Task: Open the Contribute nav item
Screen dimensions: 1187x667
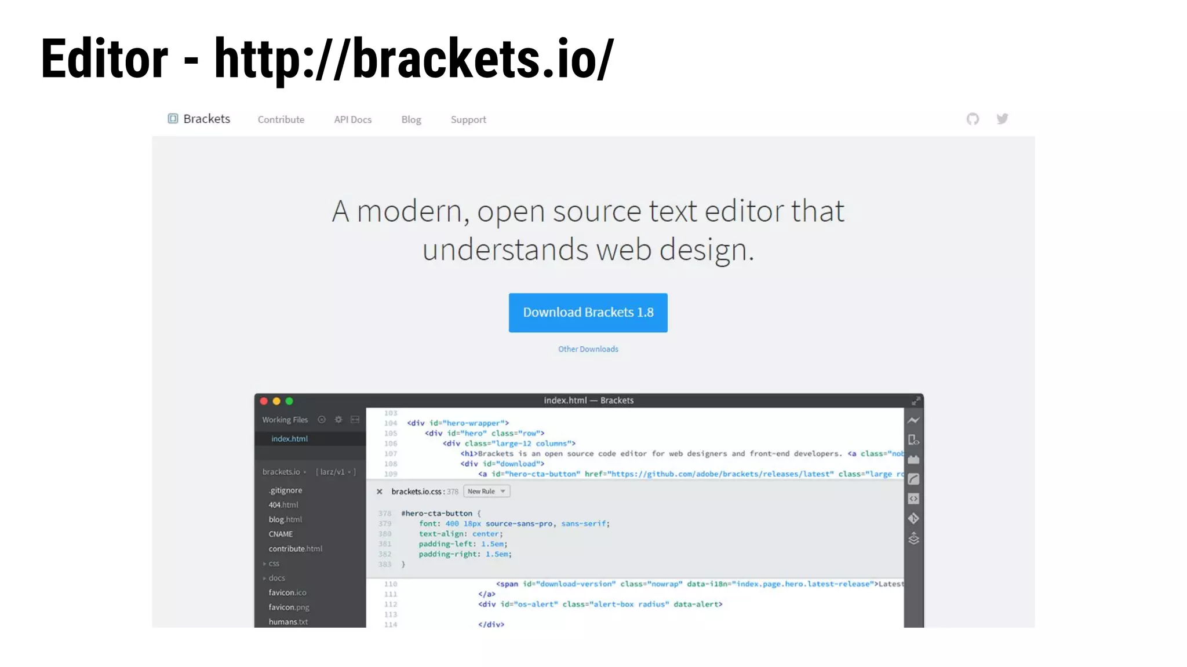Action: 281,119
